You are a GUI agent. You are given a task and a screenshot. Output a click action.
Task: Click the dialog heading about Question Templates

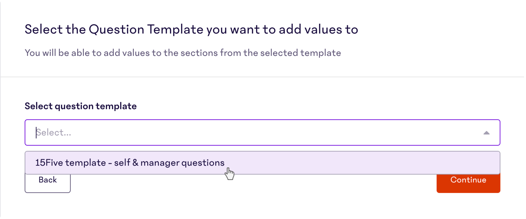[191, 29]
